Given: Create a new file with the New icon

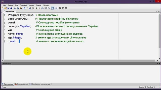Looking at the screenshot, I should [x=3, y=8].
